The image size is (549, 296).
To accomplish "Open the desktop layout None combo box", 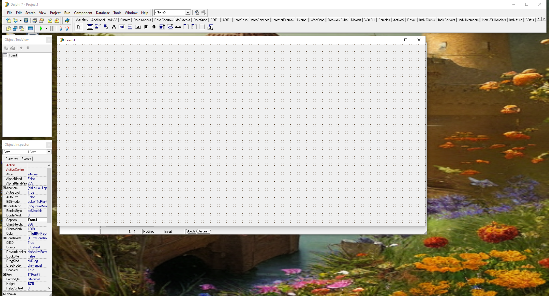I will coord(187,12).
